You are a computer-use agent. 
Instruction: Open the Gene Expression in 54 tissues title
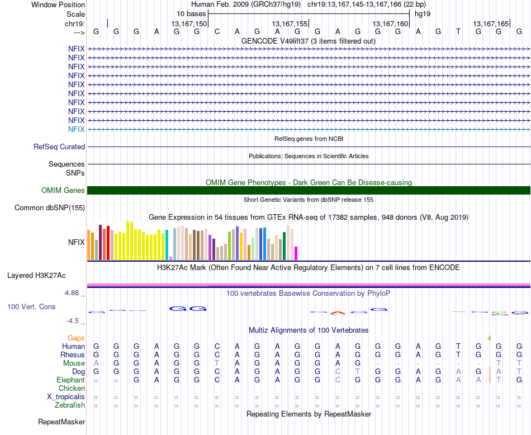tap(309, 217)
